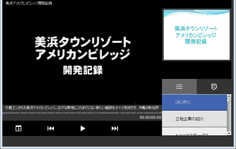
Task: Click the chapter list scroll up arrow
Action: coord(229,96)
